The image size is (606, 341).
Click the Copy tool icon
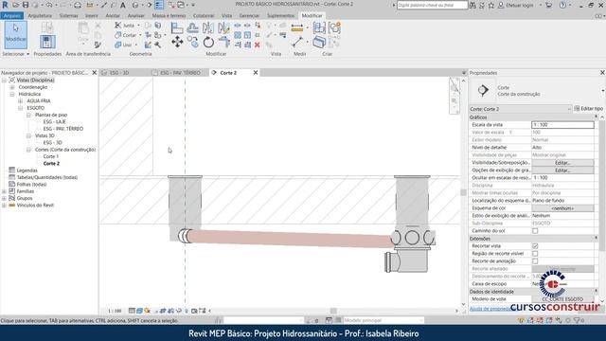[x=192, y=42]
